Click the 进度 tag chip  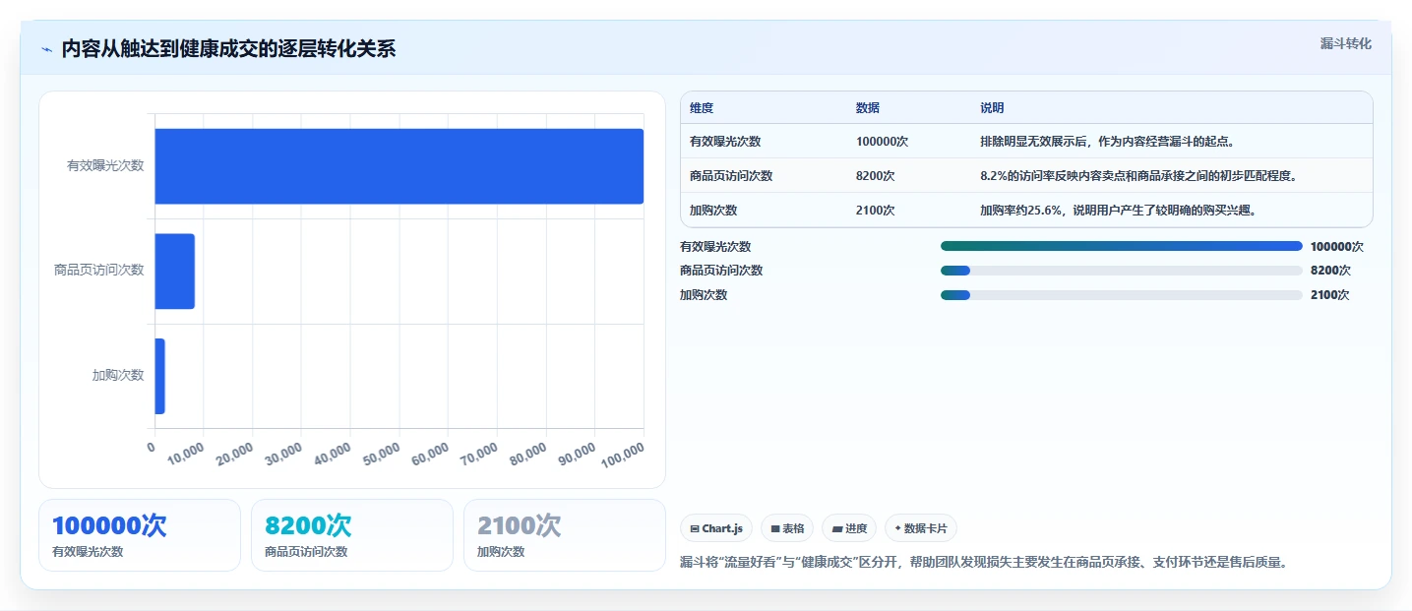click(849, 528)
